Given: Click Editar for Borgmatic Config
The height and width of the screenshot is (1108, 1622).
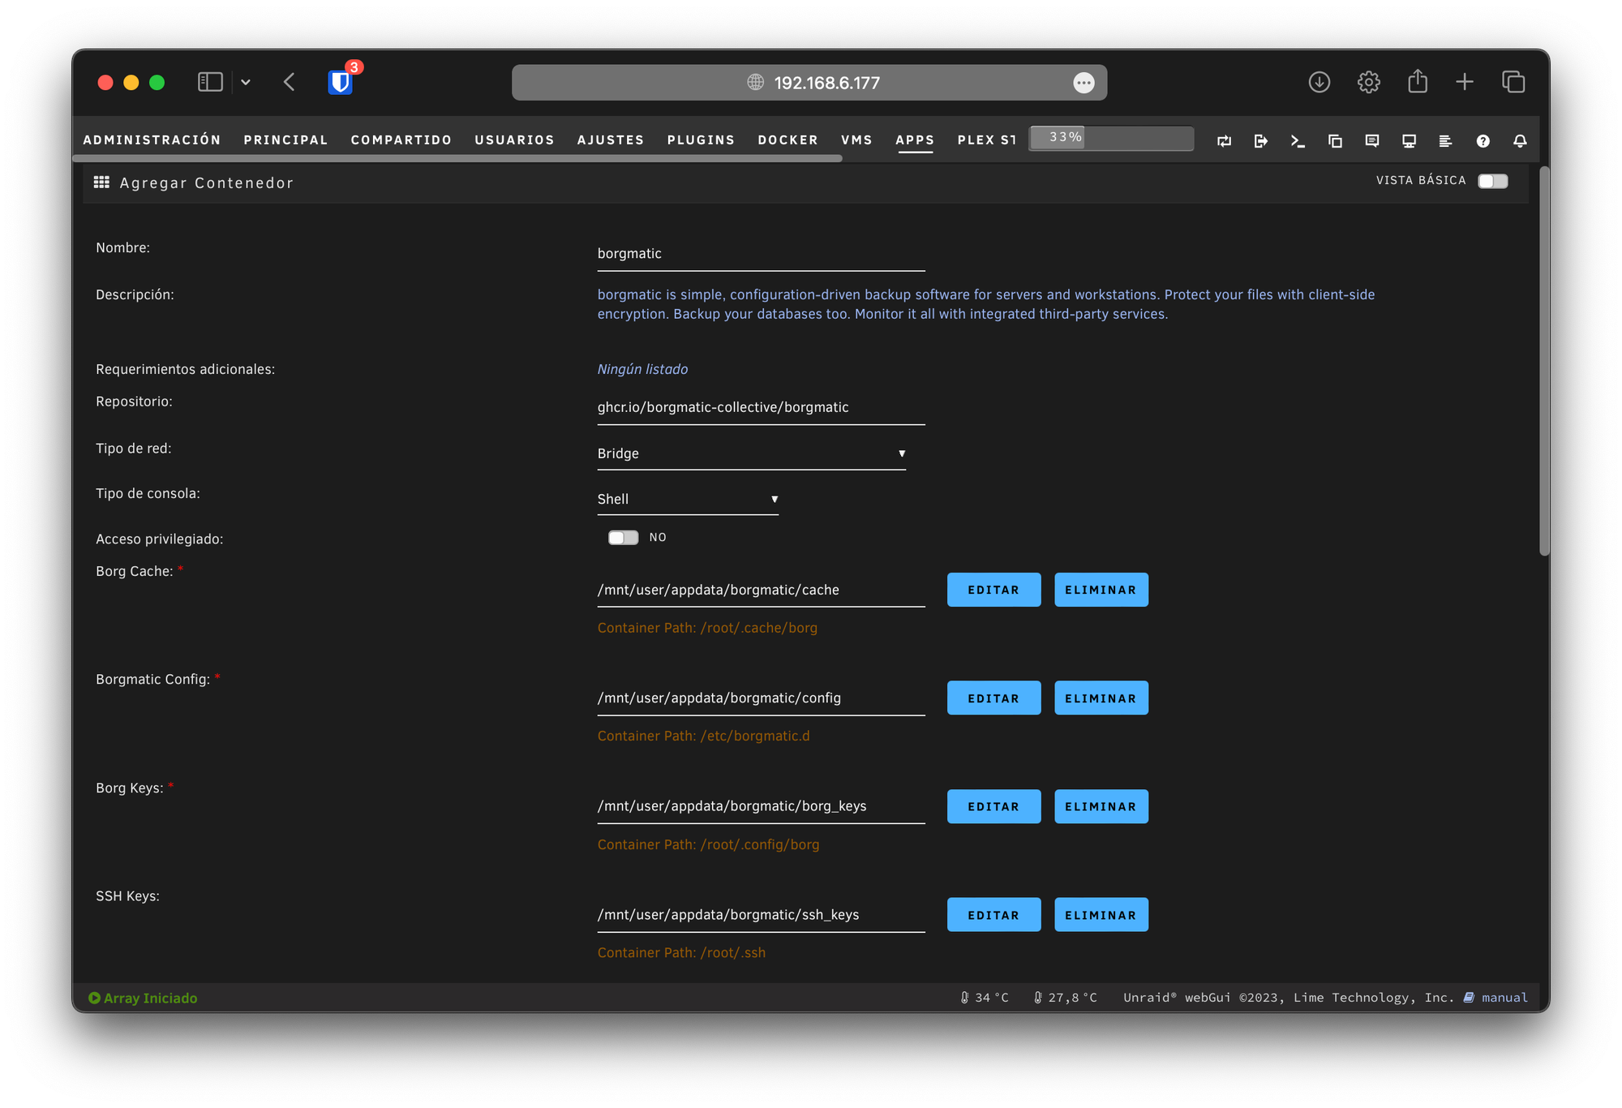Looking at the screenshot, I should click(993, 698).
